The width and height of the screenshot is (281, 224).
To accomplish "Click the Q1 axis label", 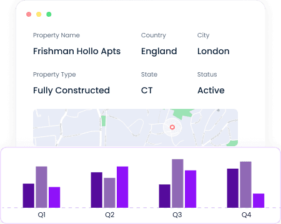I will coord(42,215).
